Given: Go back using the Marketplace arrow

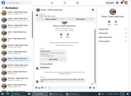Looking at the screenshot, I should pos(3,8).
